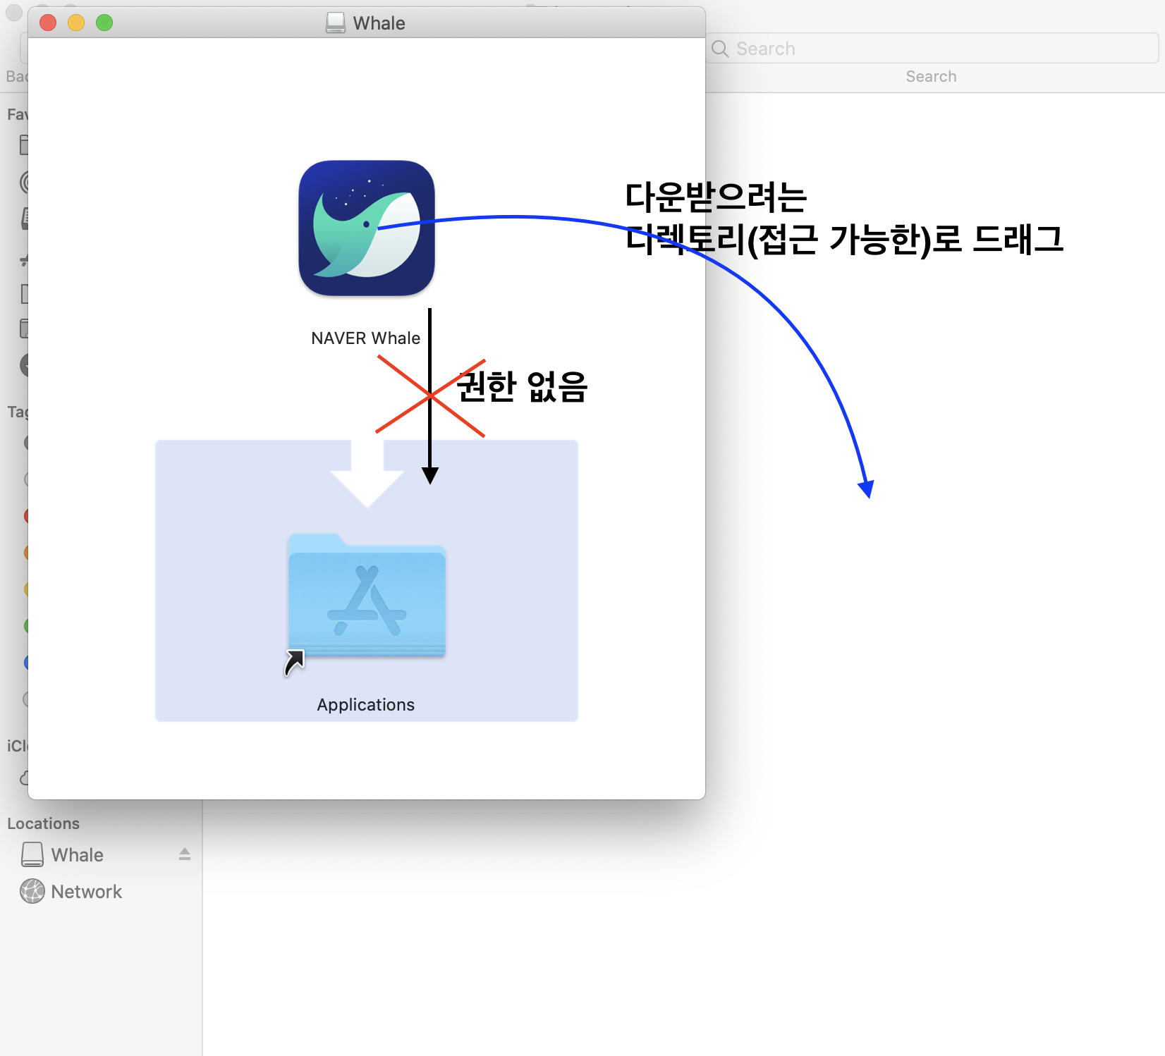Click the Whale disk icon in title bar
This screenshot has width=1165, height=1056.
coord(336,23)
